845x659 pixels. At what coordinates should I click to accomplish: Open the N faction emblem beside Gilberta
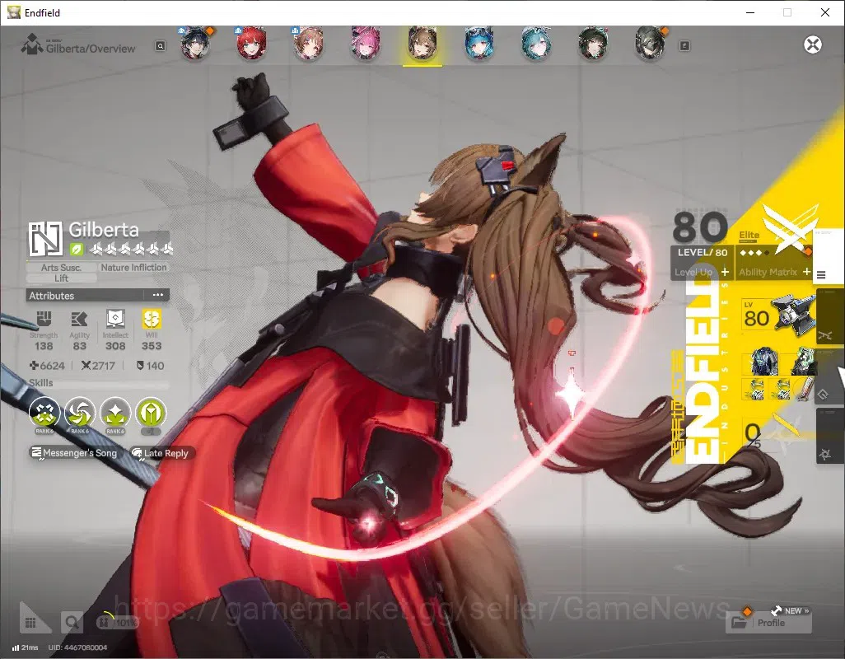point(45,239)
